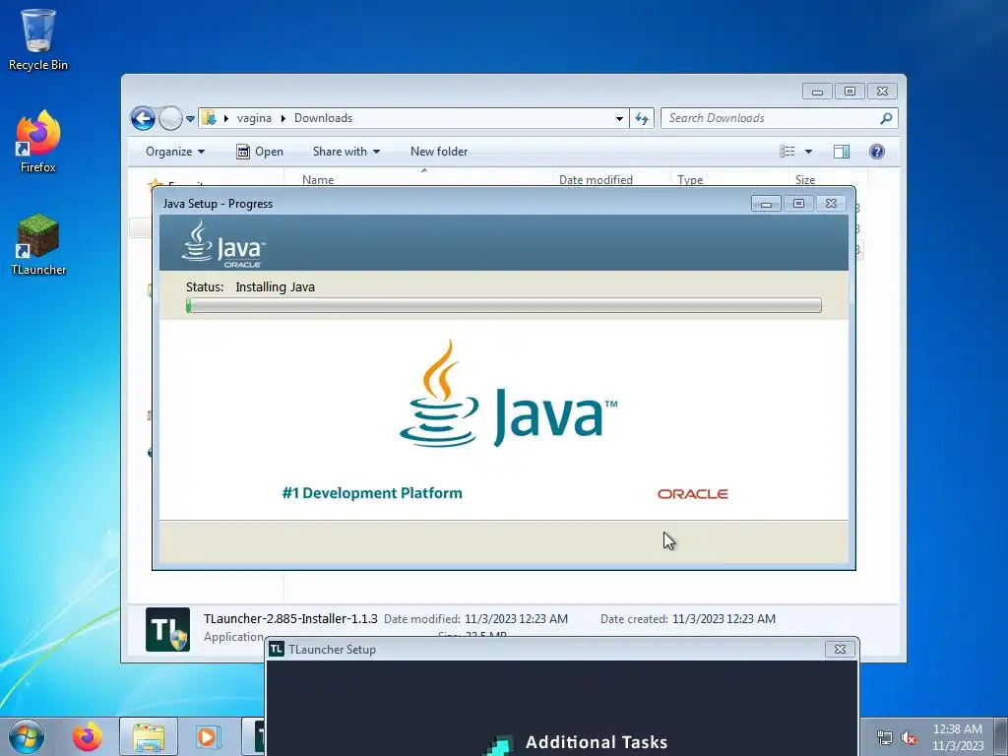Select the Downloads breadcrumb segment

pyautogui.click(x=323, y=118)
